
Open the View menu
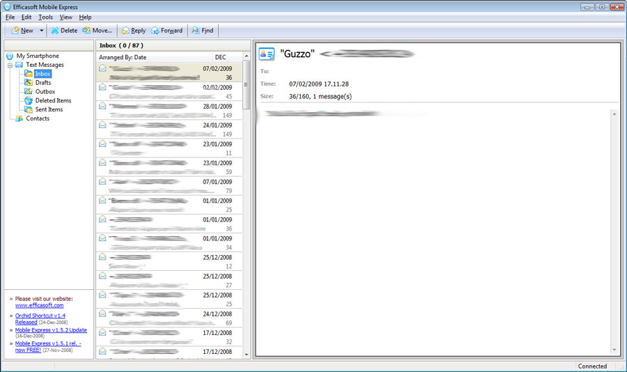(65, 17)
